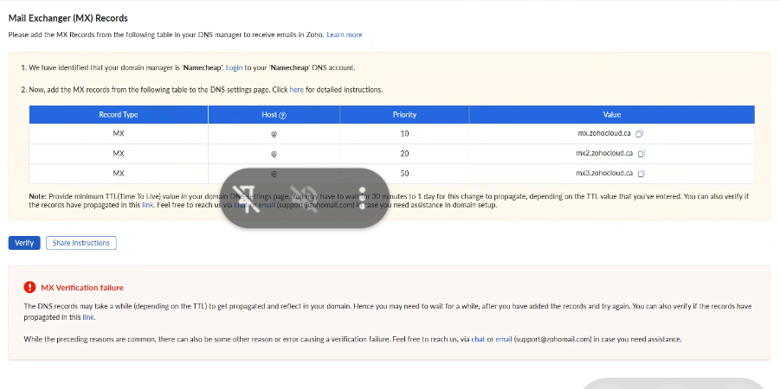The height and width of the screenshot is (389, 780).
Task: Click the Record Type column header
Action: coord(119,115)
